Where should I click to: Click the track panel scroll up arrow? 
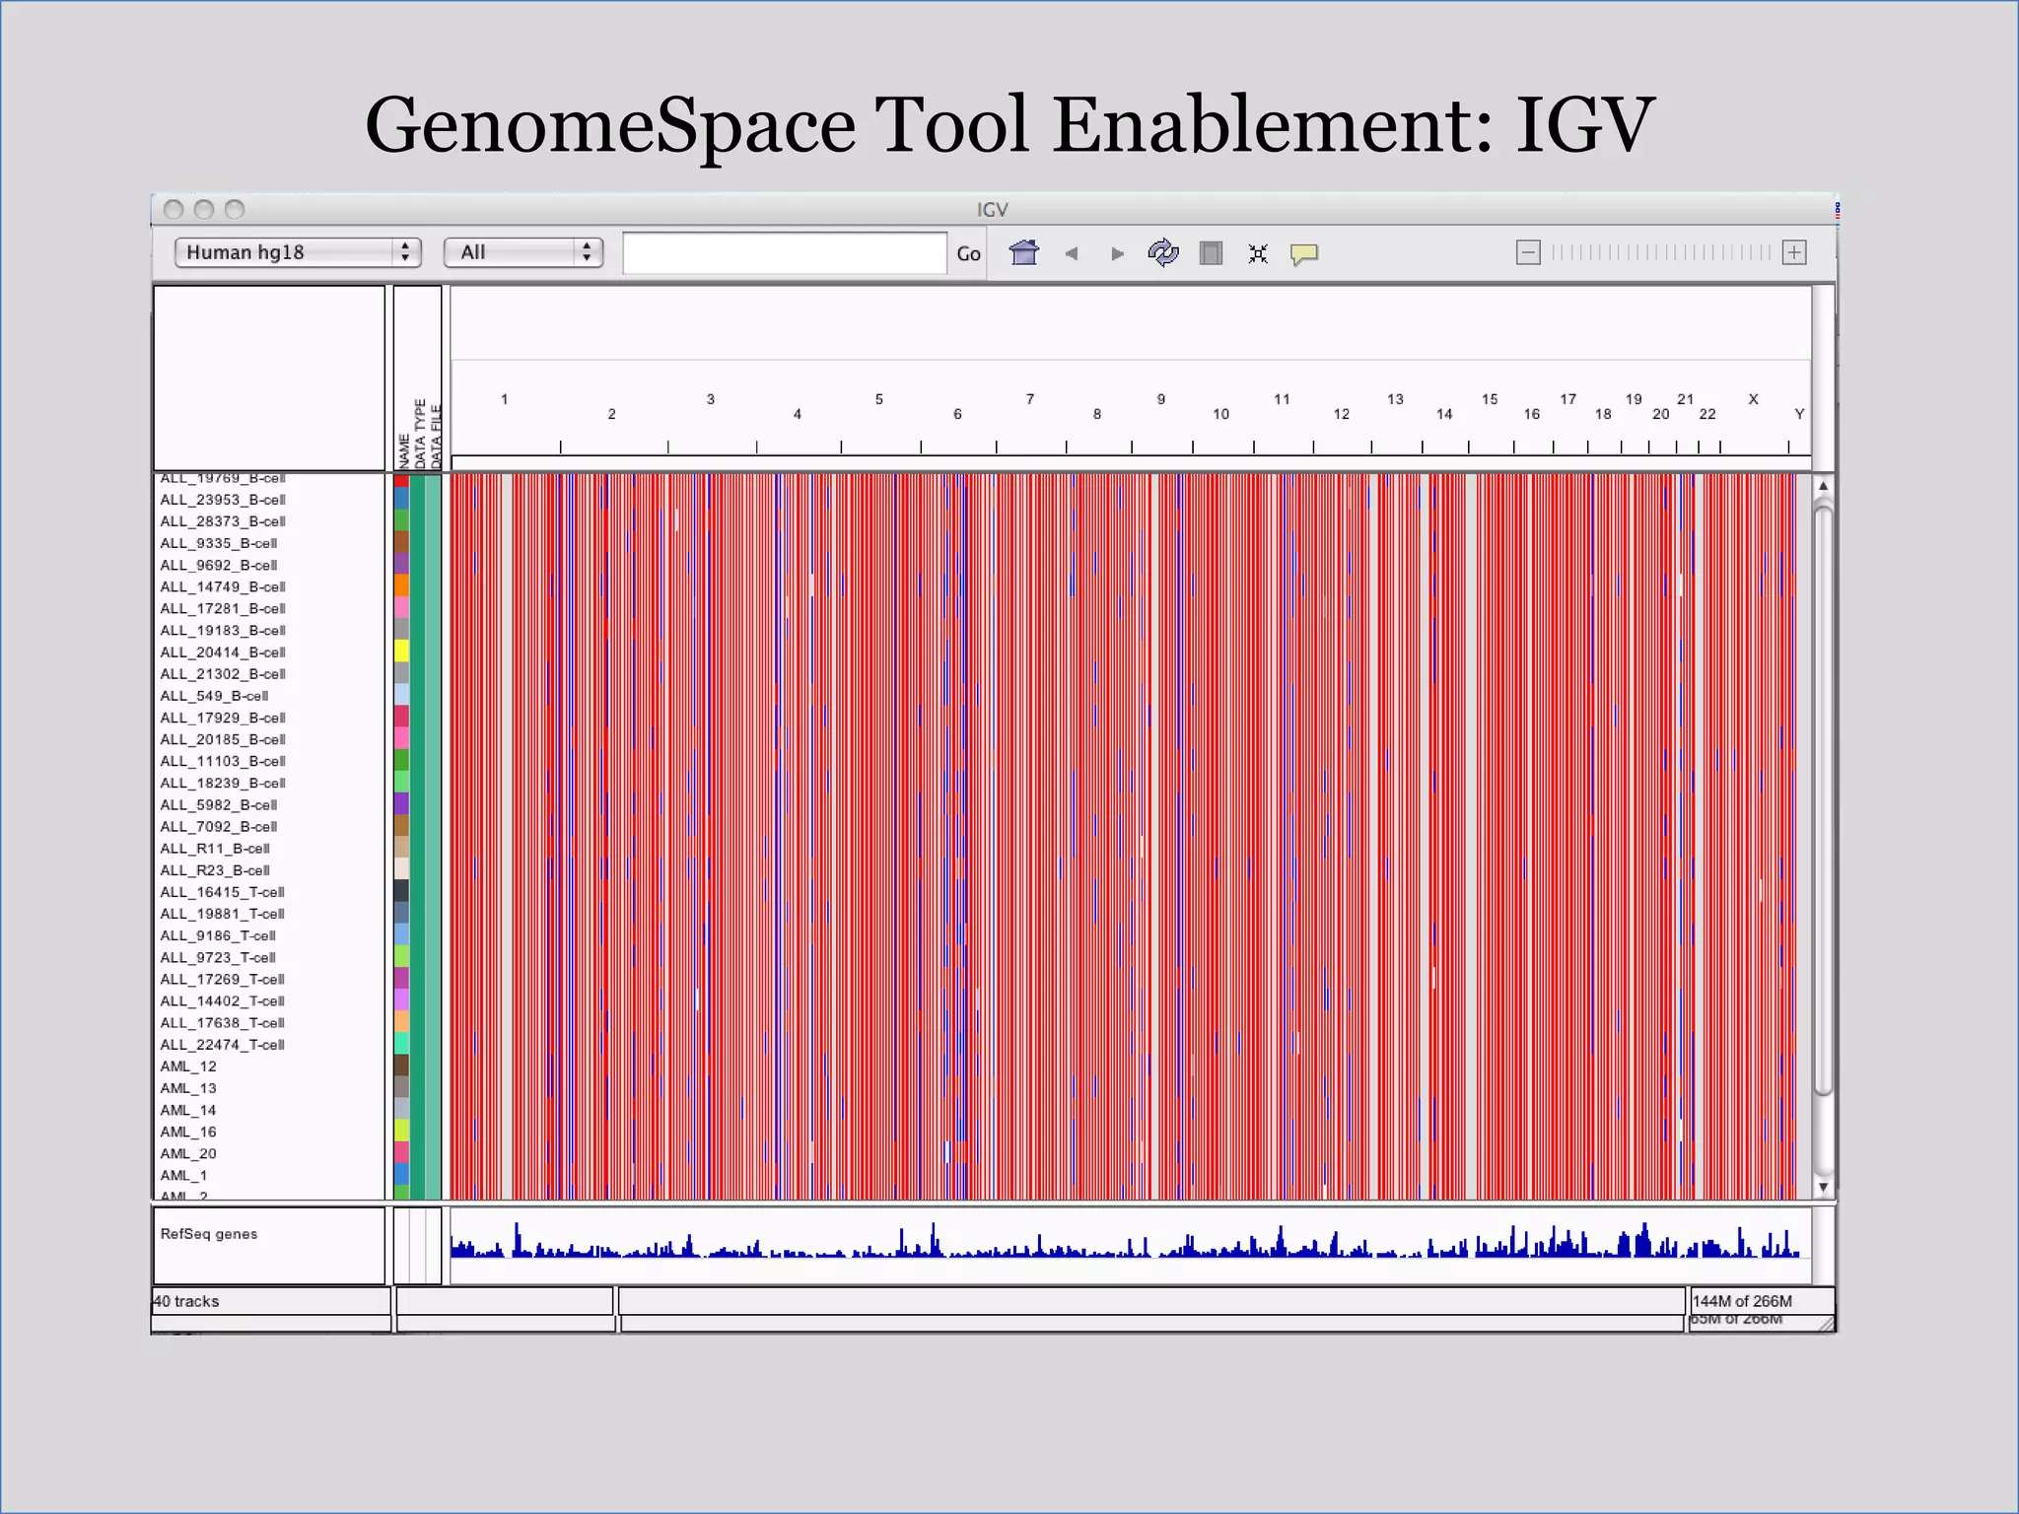(x=1823, y=486)
